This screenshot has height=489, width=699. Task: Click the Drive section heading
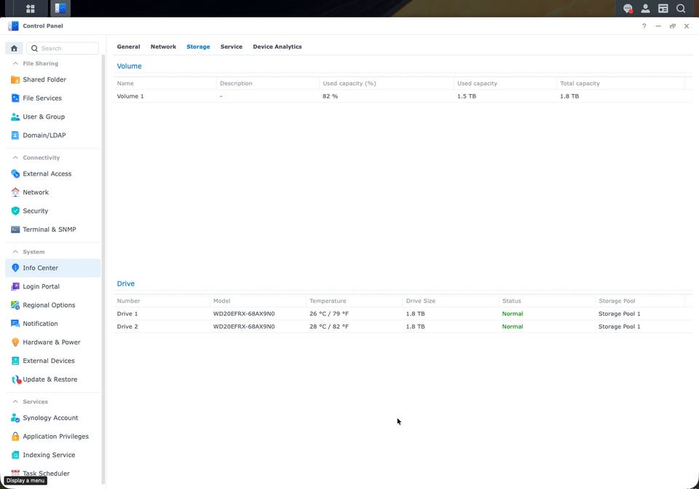[126, 283]
